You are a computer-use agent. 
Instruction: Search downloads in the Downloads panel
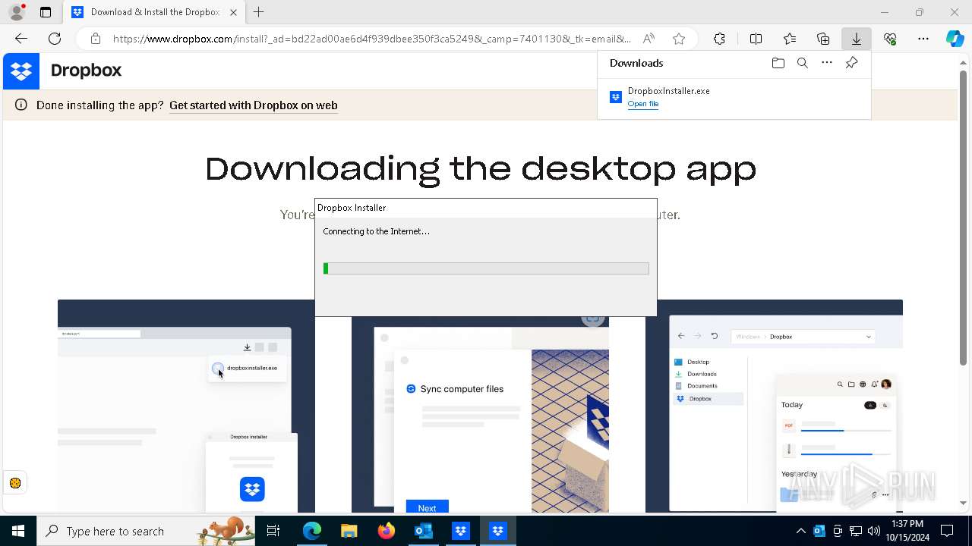803,63
